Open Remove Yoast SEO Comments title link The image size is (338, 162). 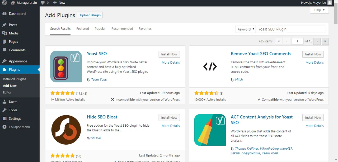261,54
